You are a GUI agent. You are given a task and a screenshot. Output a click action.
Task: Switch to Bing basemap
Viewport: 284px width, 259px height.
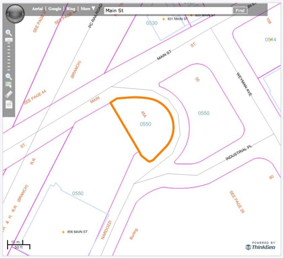click(x=71, y=9)
